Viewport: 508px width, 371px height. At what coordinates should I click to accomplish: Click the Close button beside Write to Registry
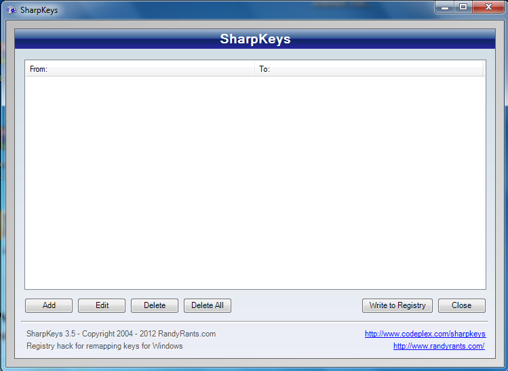point(462,305)
